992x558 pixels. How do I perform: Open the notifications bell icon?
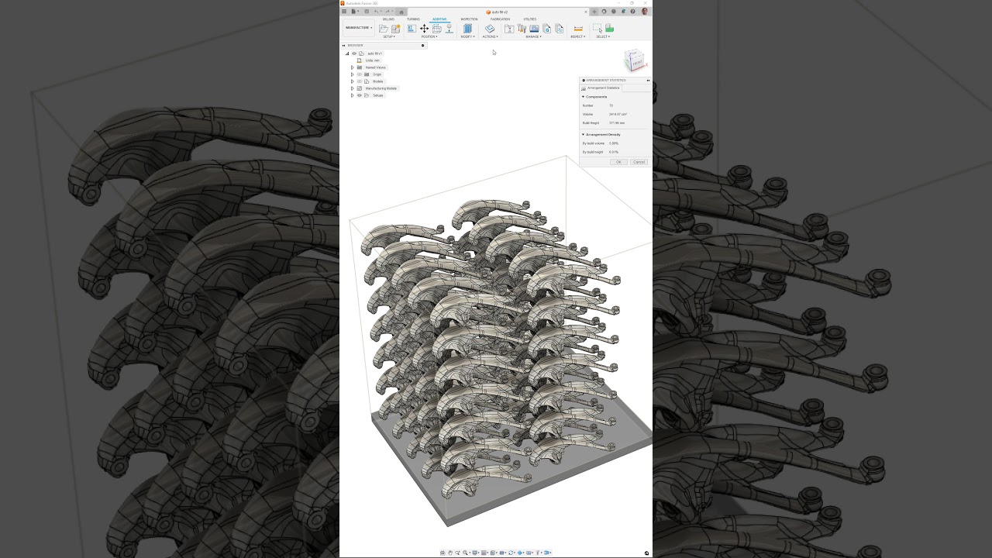point(623,12)
